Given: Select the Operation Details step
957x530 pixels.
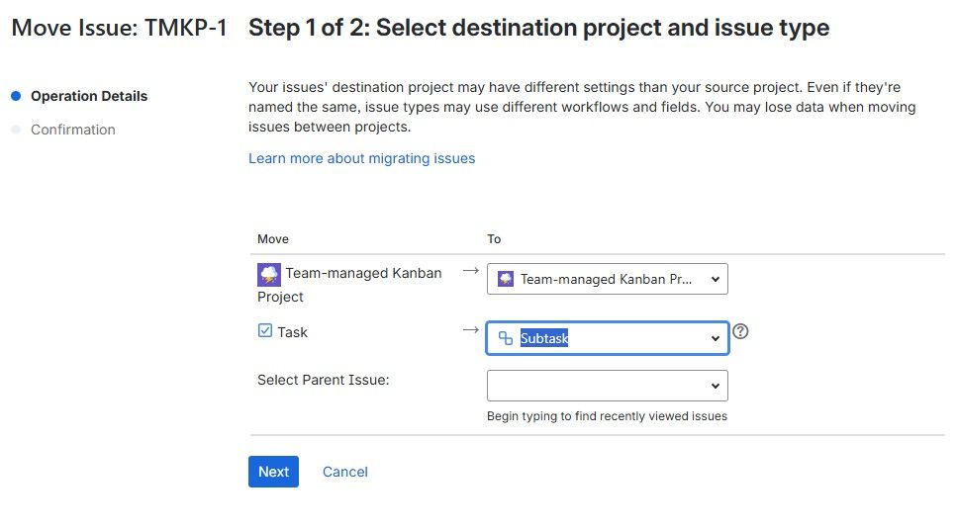Looking at the screenshot, I should pyautogui.click(x=89, y=96).
